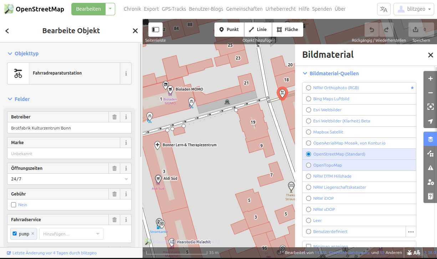Click the geolocate arrow icon
Viewport: 437px width, 259px height.
(430, 121)
